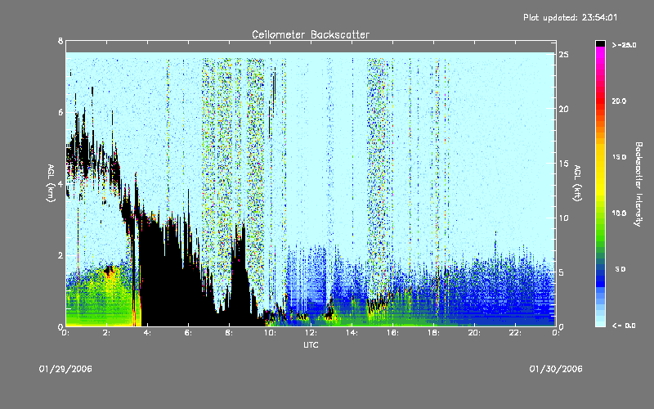Click the "AGL (km)" left axis label
The height and width of the screenshot is (409, 654).
point(51,182)
